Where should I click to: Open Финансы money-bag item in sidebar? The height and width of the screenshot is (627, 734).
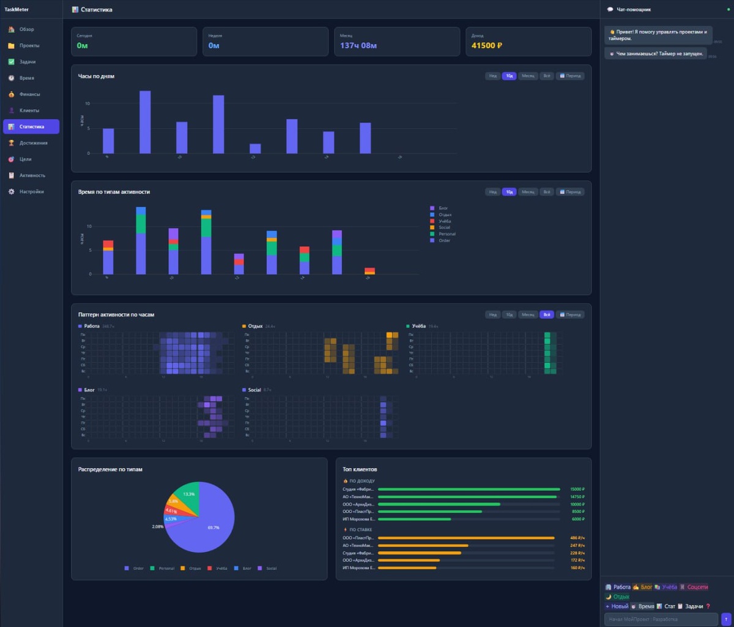[x=31, y=94]
